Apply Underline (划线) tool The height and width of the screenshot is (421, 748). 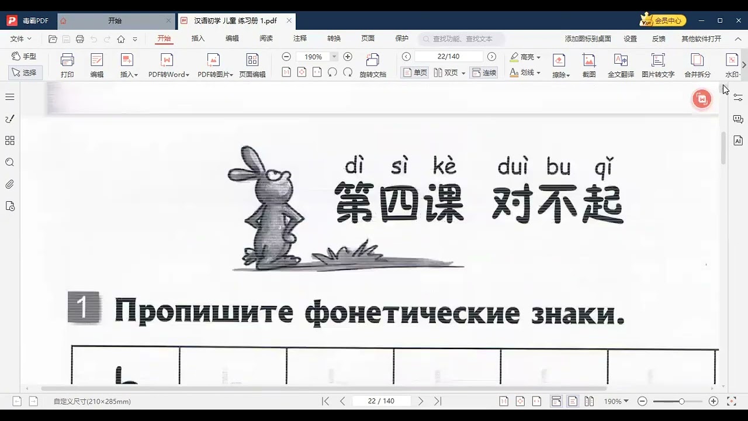pos(522,73)
